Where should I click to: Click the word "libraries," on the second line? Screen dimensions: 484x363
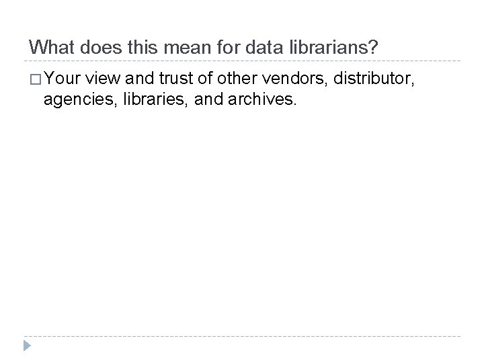(146, 100)
